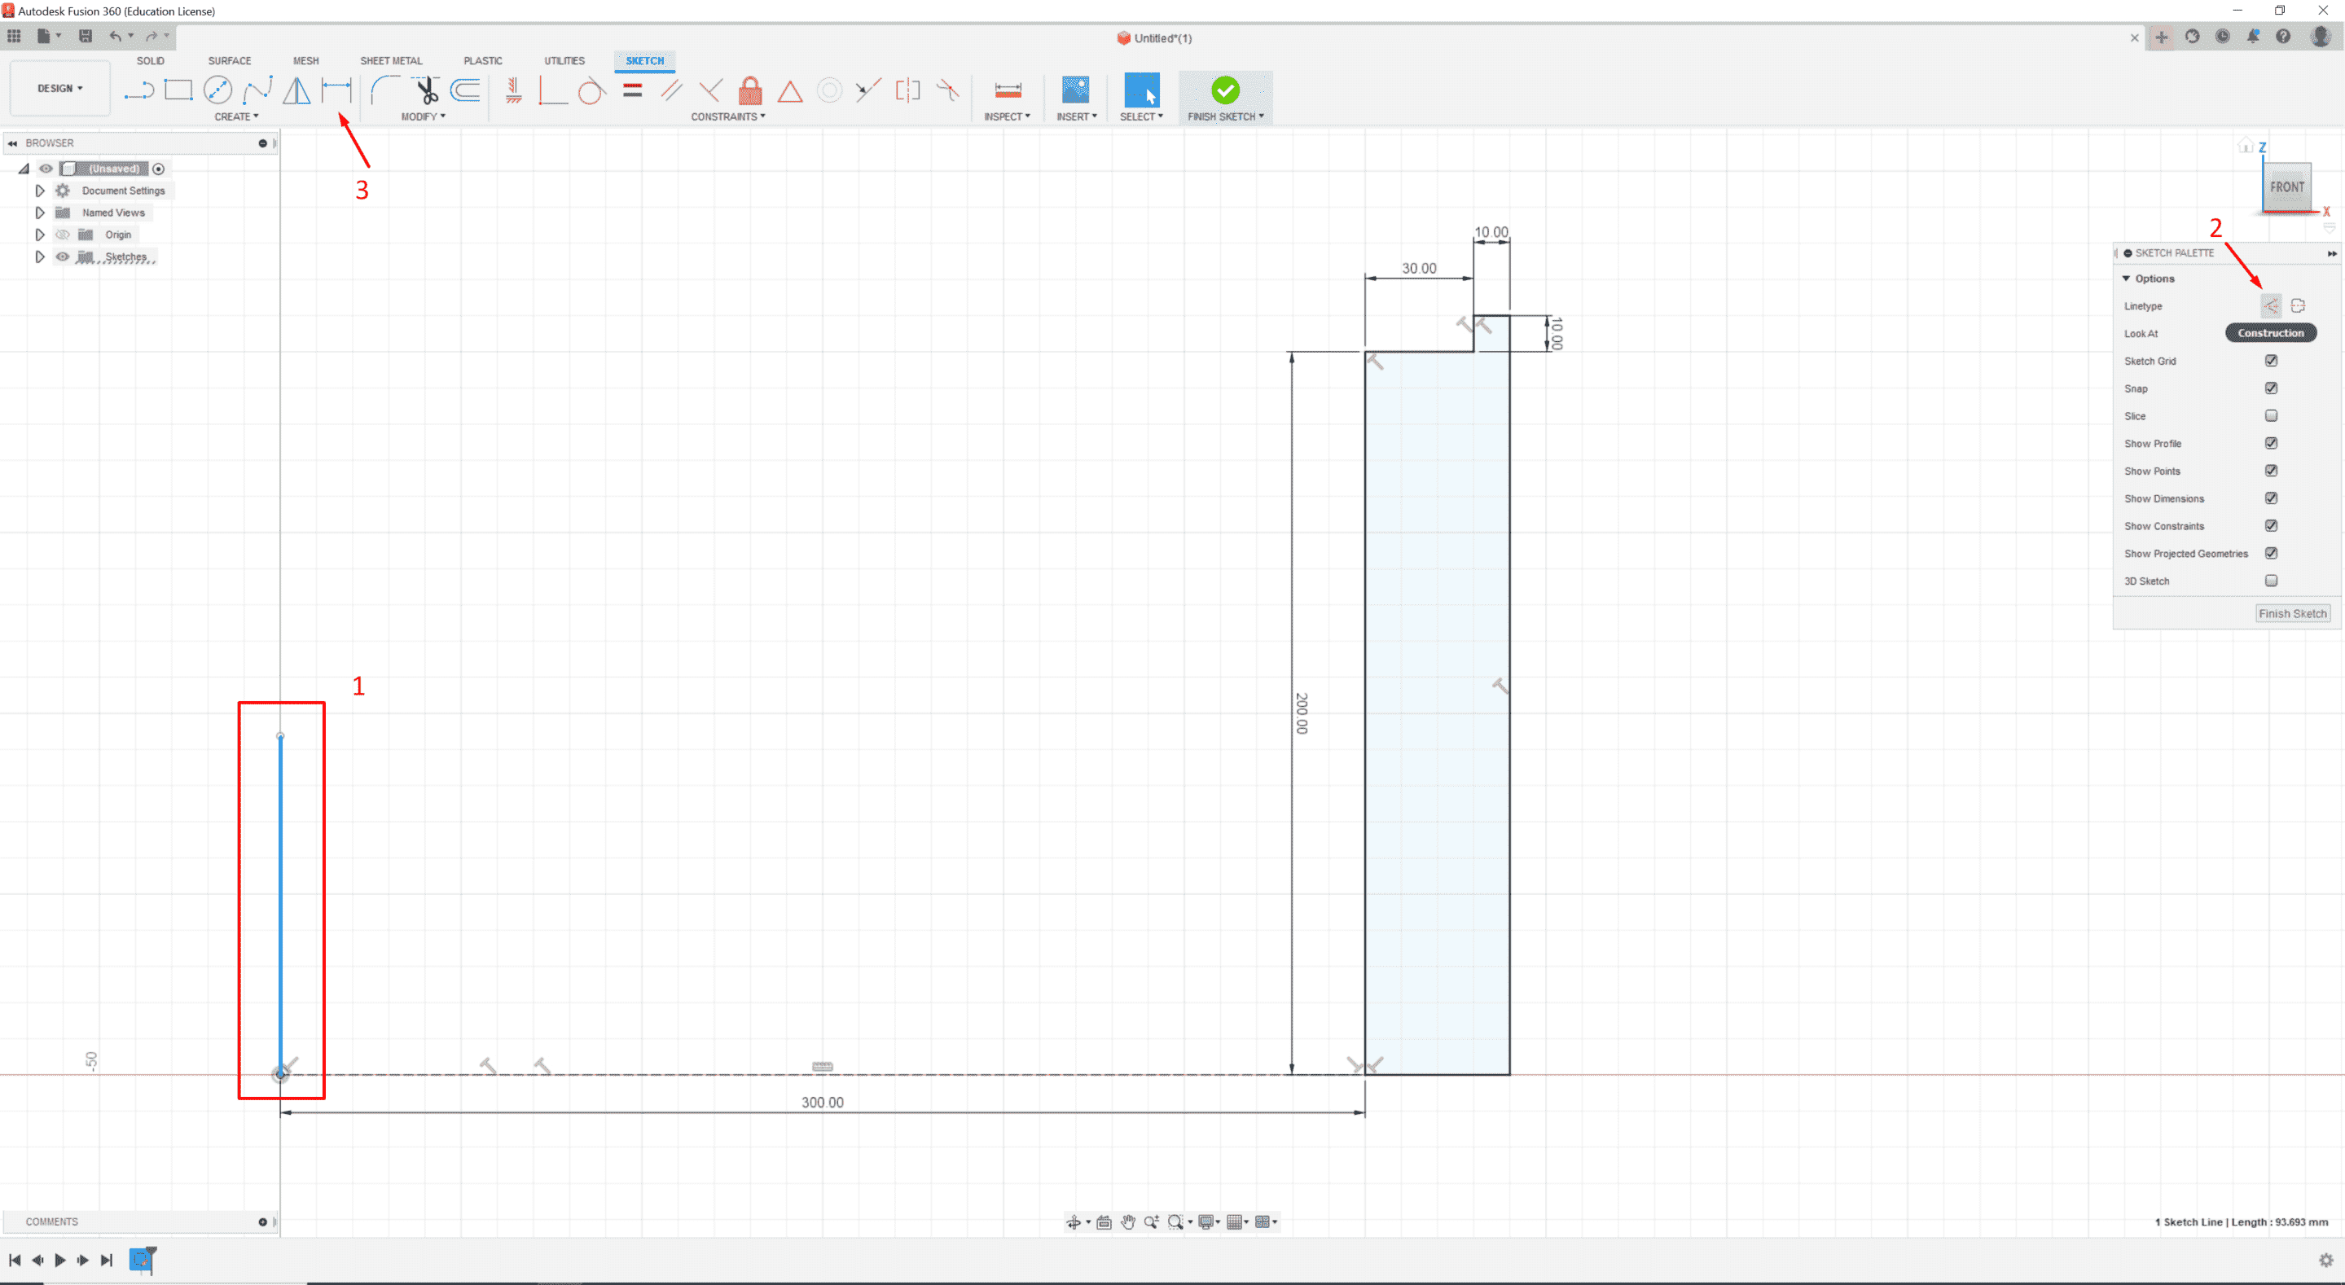The image size is (2345, 1285).
Task: Select the Fit Point Spline tool
Action: pyautogui.click(x=257, y=90)
